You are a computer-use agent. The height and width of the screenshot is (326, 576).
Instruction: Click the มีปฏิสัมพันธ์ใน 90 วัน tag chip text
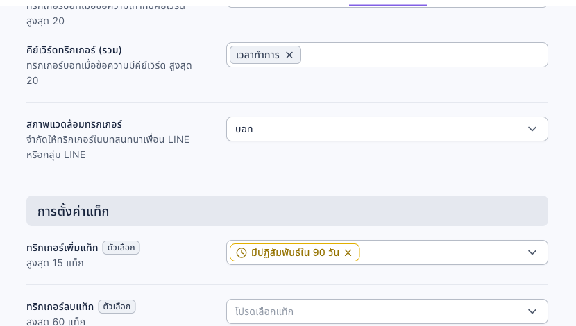pos(295,252)
